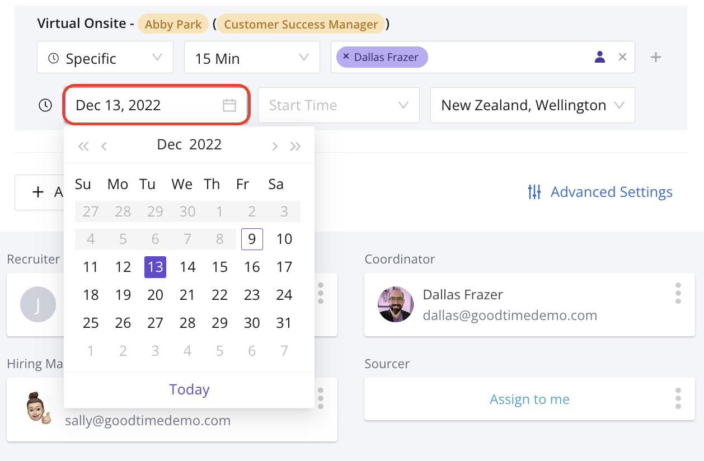Go to previous year with double-left arrows
Viewport: 704px width, 461px height.
[83, 147]
